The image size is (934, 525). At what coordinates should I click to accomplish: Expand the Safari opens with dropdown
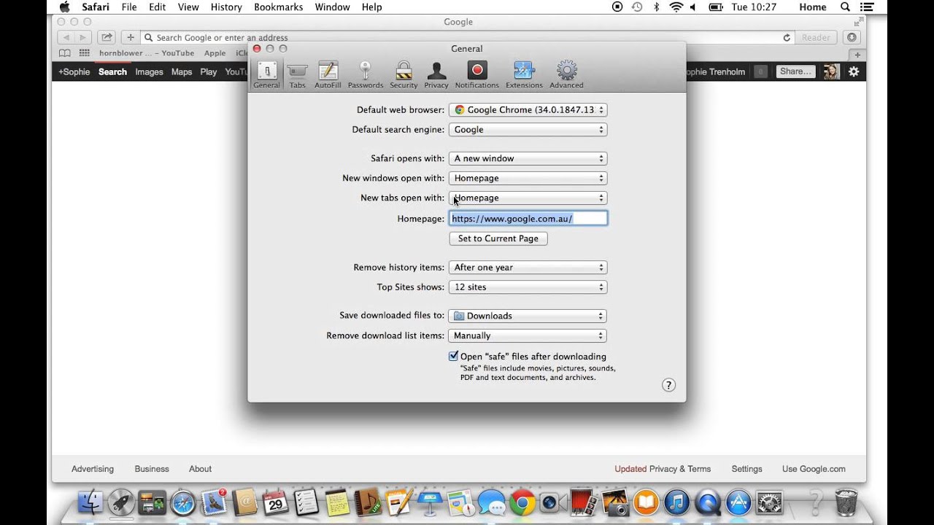pyautogui.click(x=528, y=158)
